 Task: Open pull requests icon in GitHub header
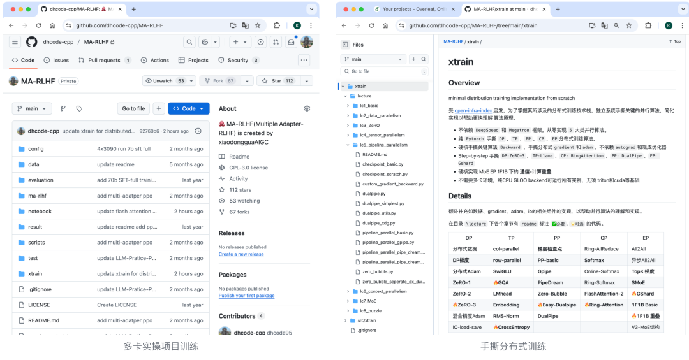(276, 41)
